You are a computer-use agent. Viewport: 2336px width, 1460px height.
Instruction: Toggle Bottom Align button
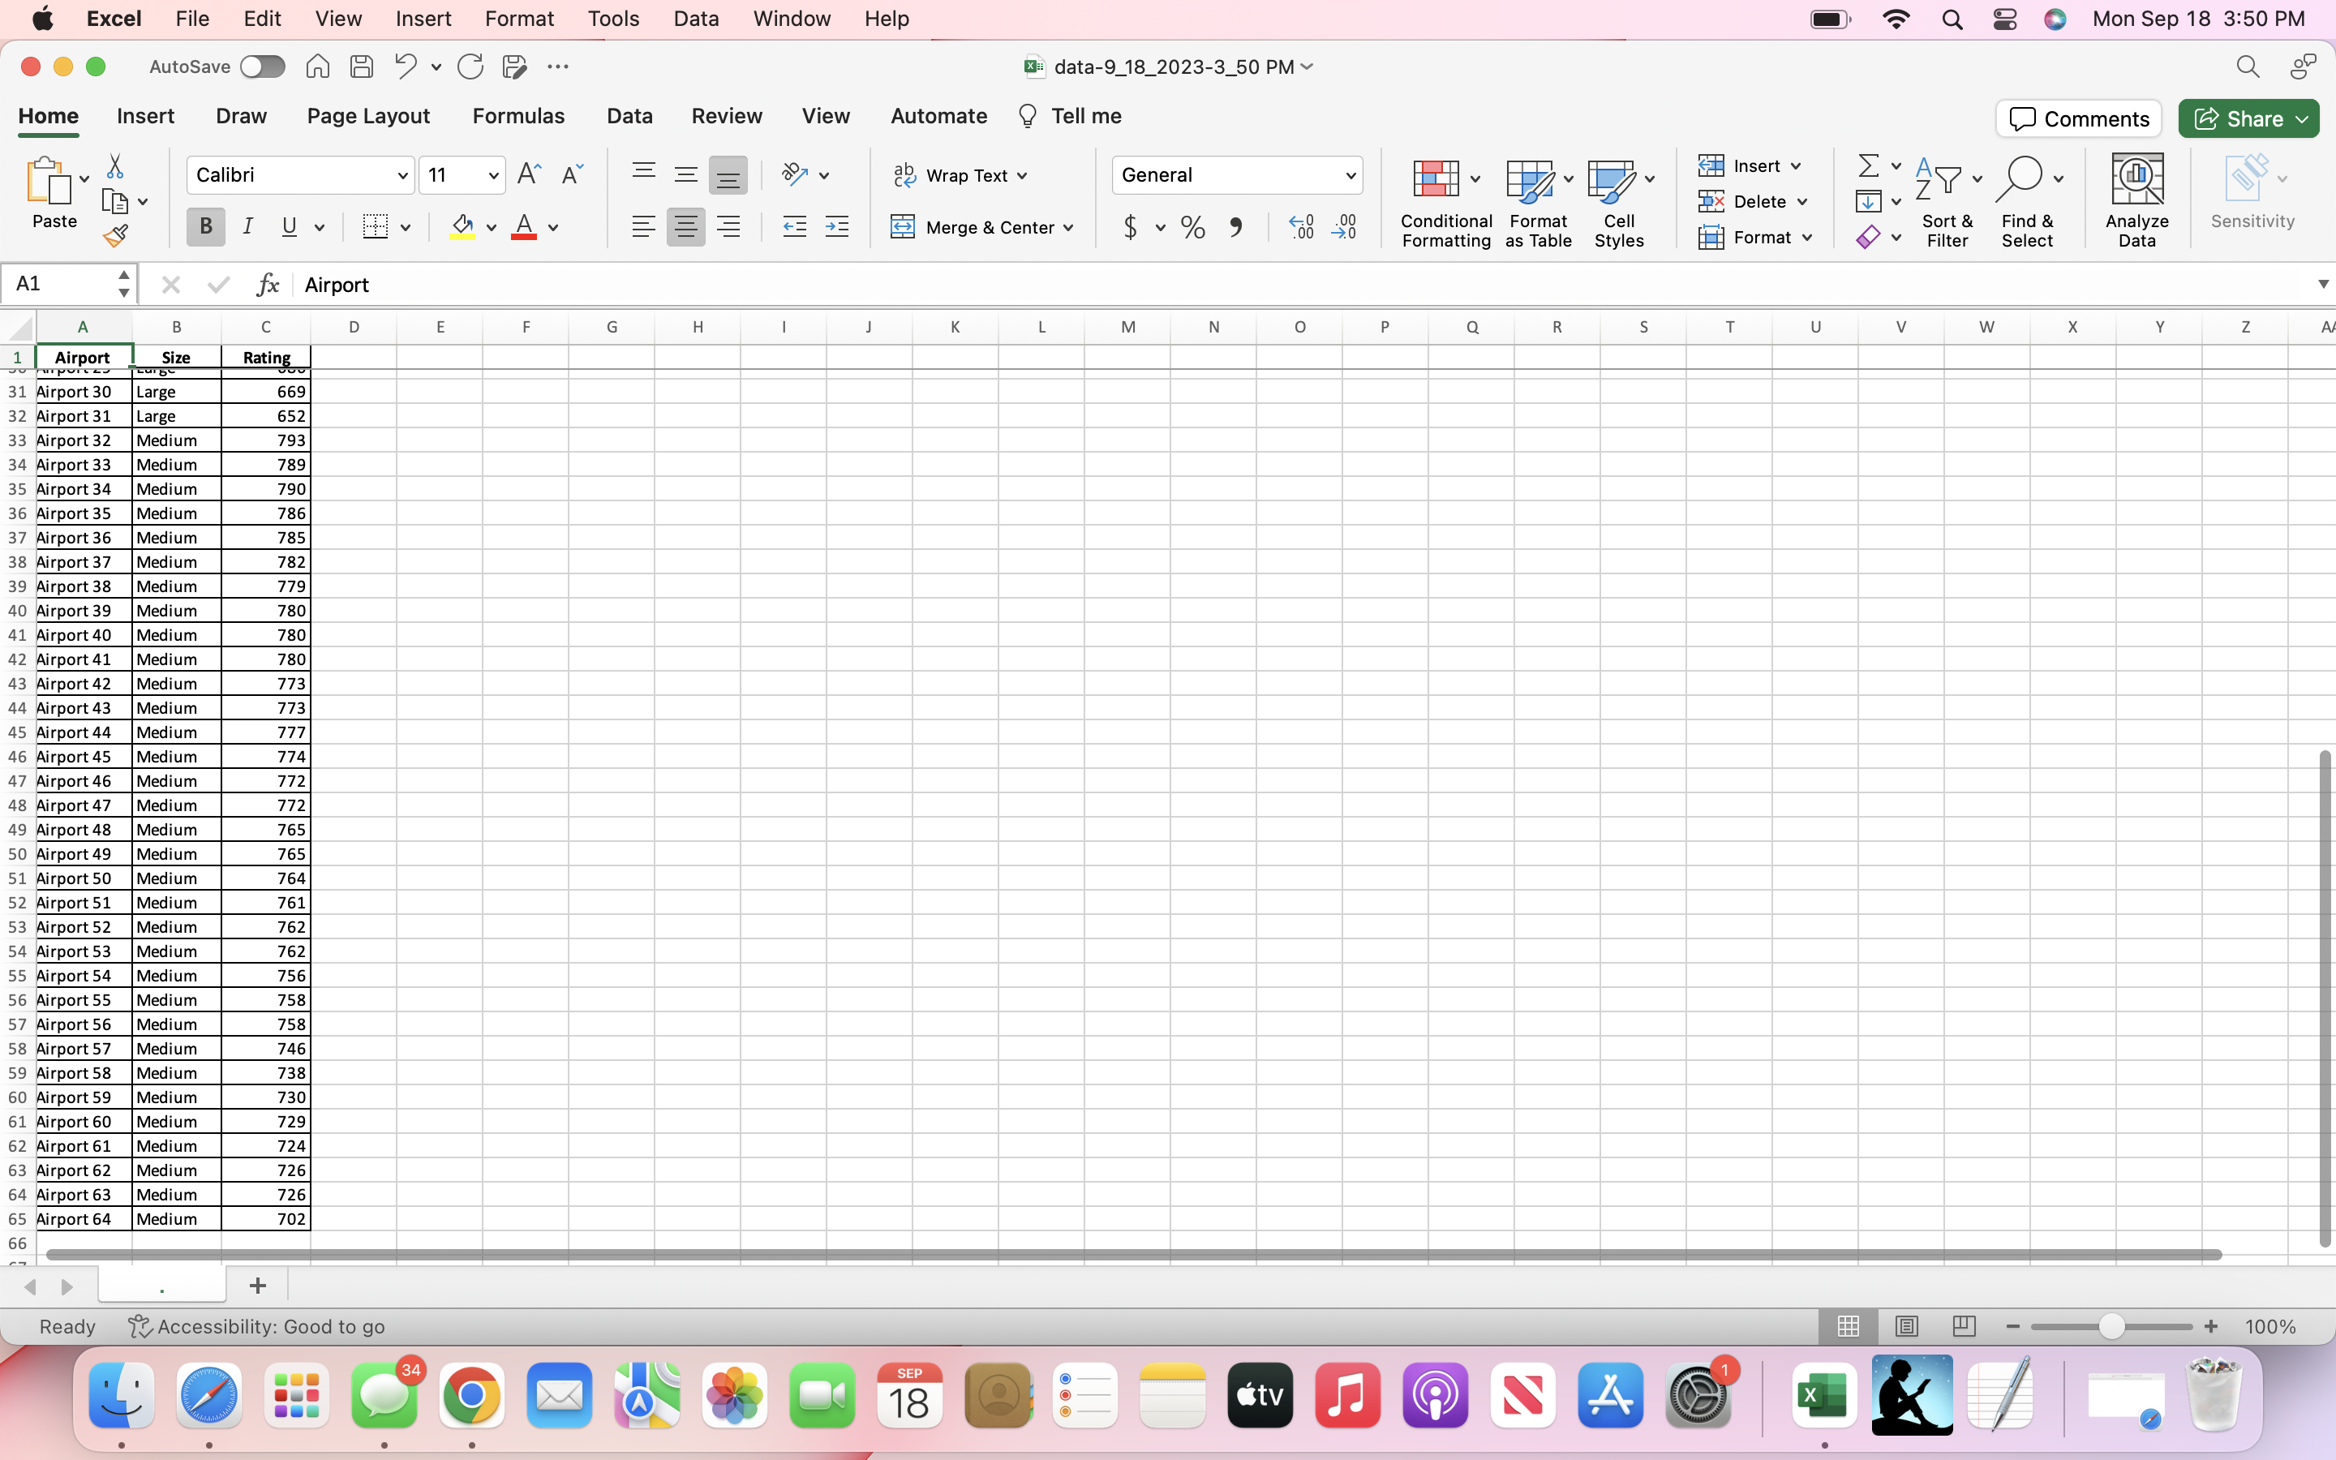click(x=728, y=176)
